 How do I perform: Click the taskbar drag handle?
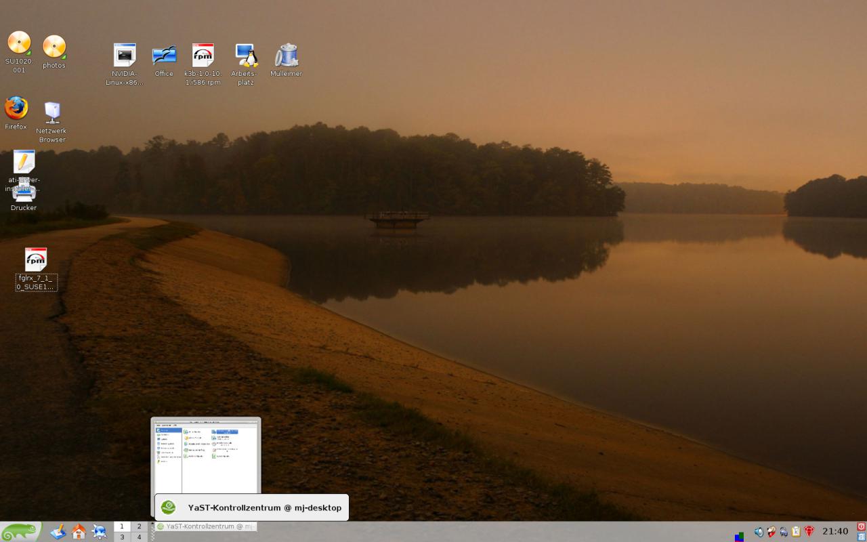click(x=152, y=532)
